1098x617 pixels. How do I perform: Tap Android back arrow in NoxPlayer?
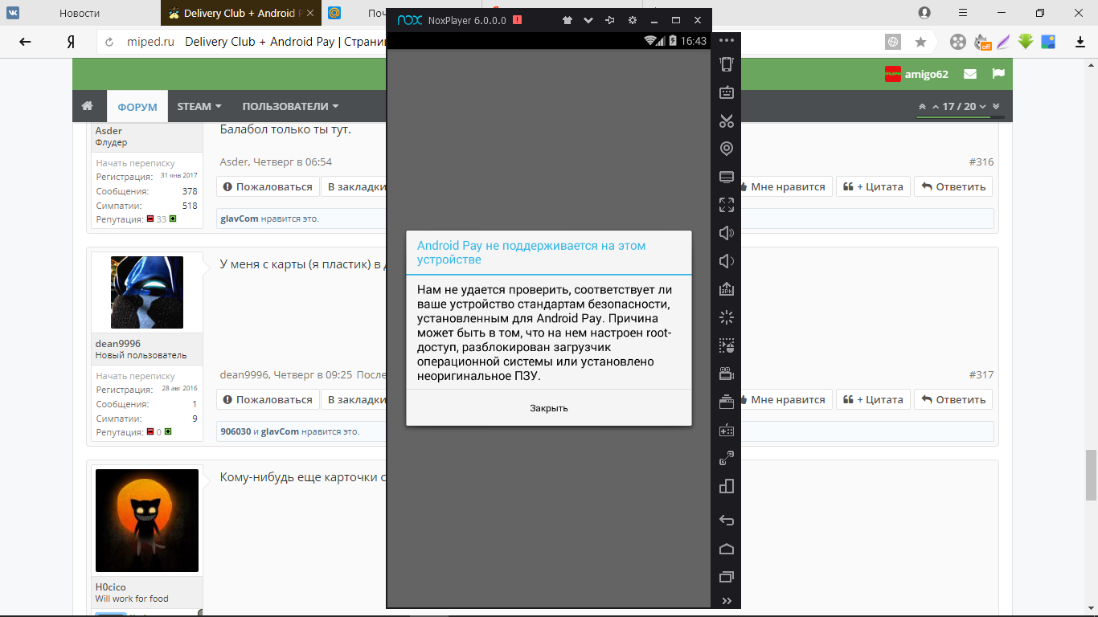[727, 520]
